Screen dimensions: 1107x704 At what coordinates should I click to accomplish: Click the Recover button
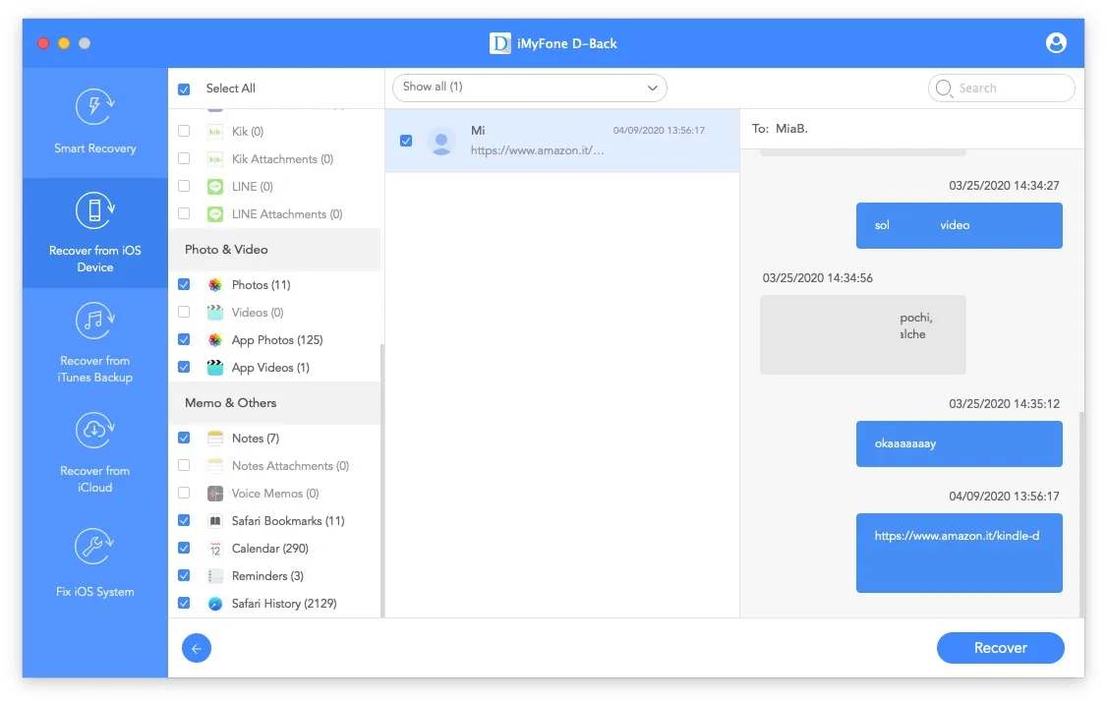[x=1000, y=648]
